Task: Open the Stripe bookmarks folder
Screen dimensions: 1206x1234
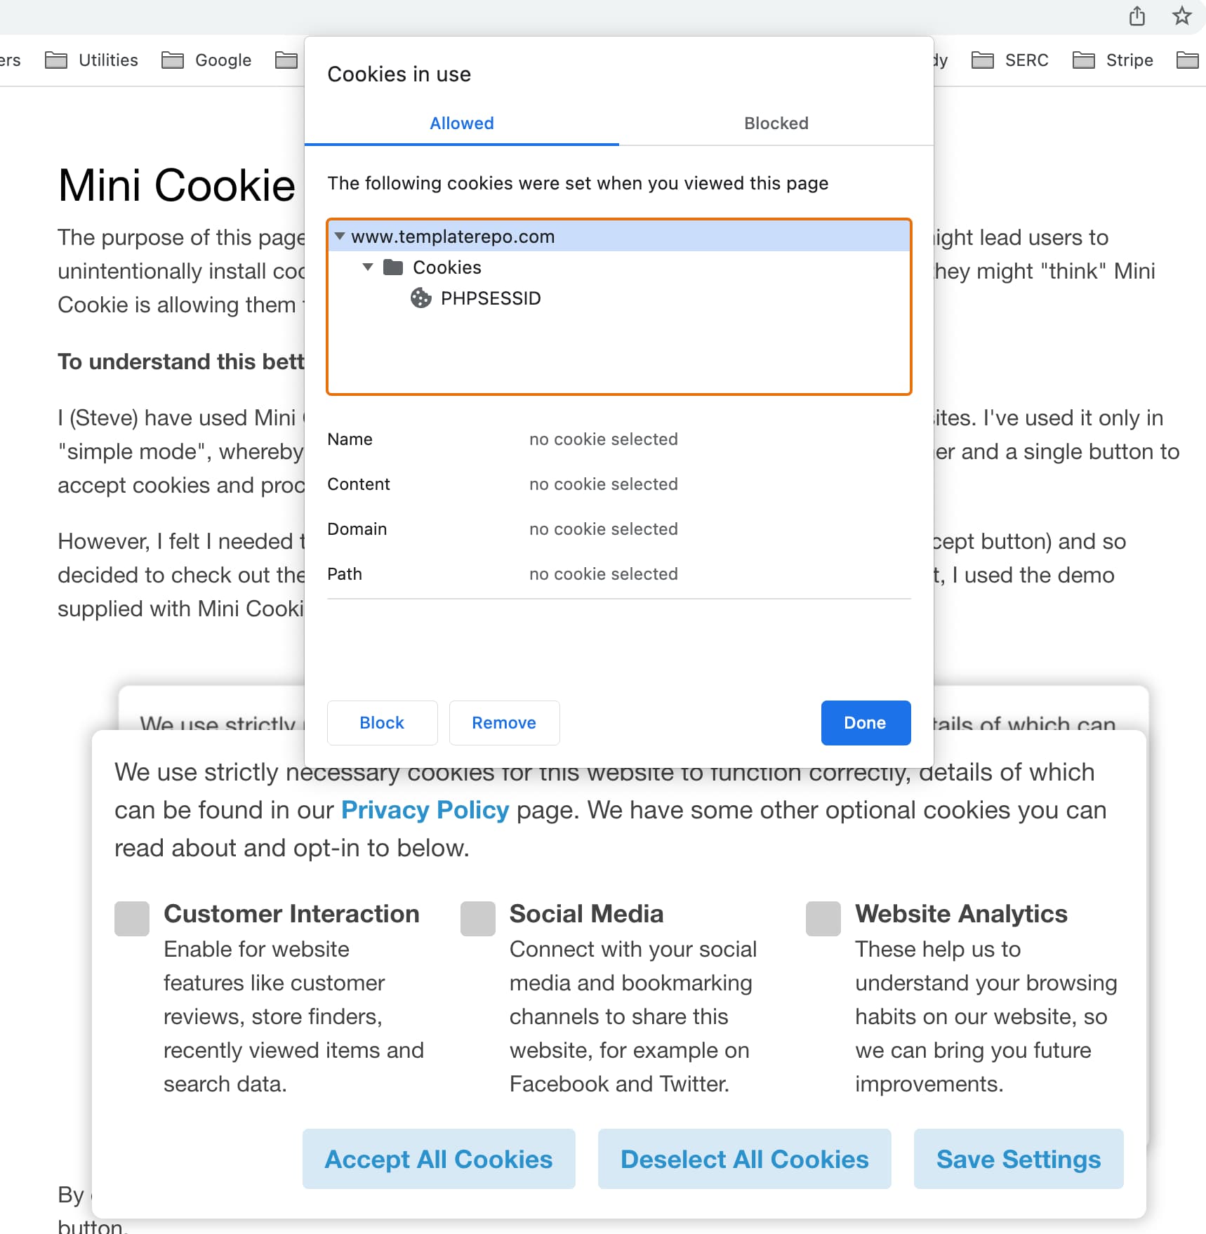Action: [1113, 60]
